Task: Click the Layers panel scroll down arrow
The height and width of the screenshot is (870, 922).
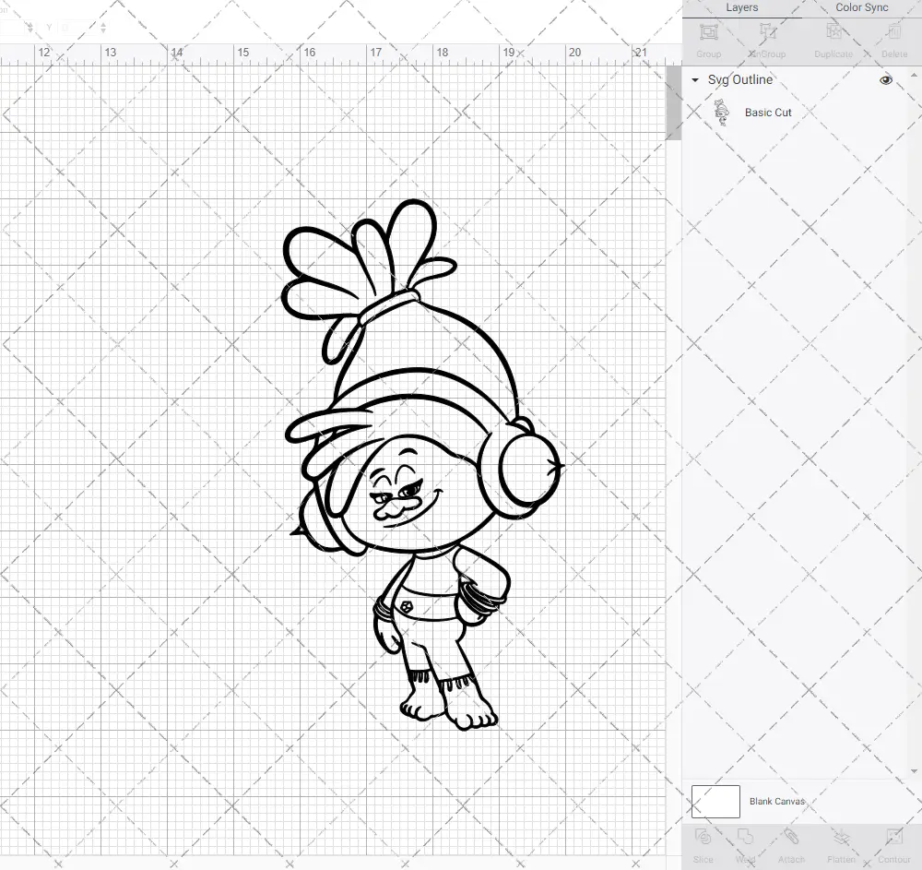Action: pos(913,771)
